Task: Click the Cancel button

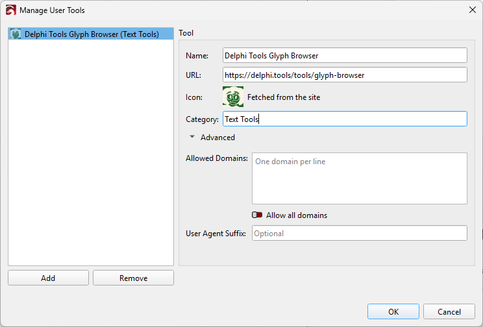Action: [x=449, y=311]
